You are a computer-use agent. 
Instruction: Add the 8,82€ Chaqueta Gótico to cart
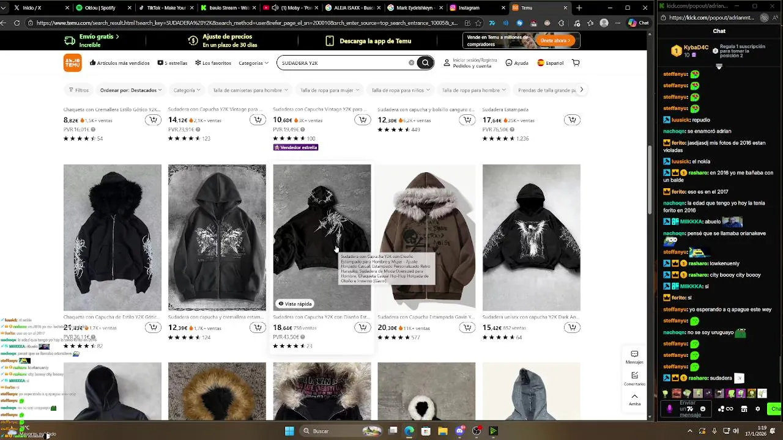coord(153,120)
